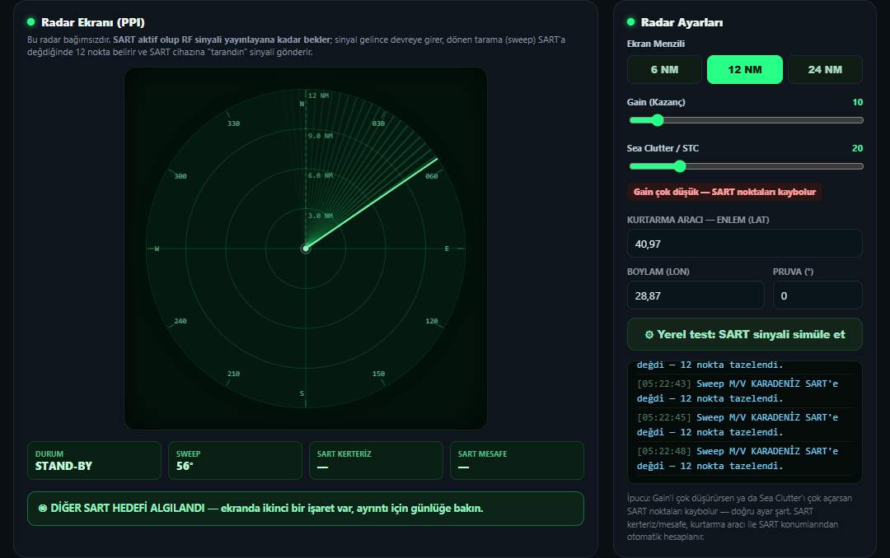Click the gear icon on the Yerel test button

(x=649, y=335)
